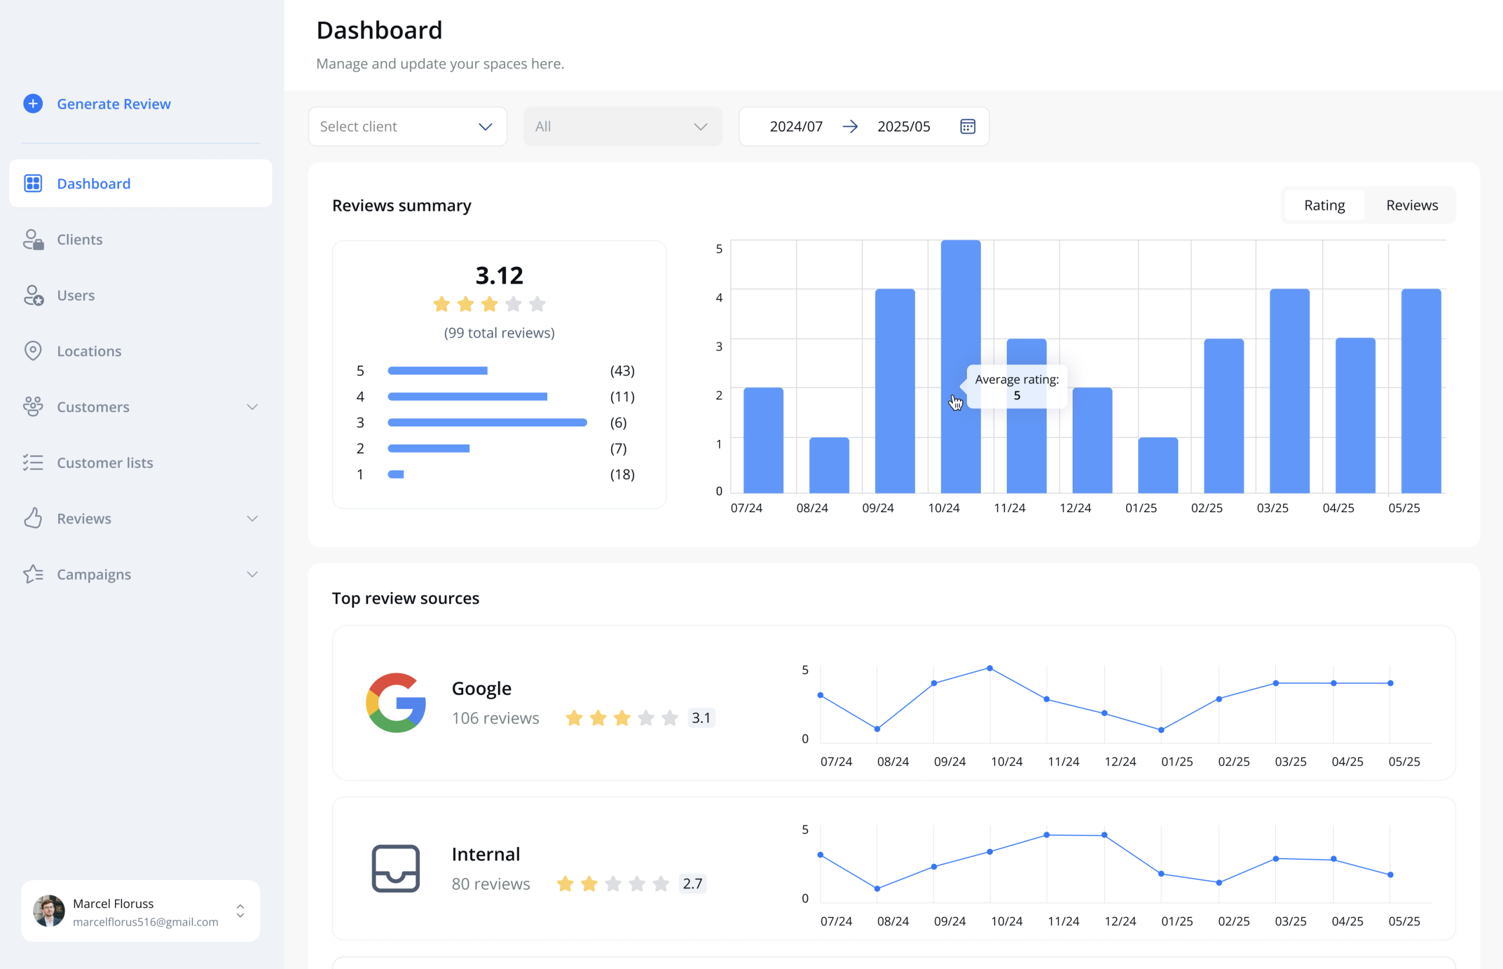Go to Dashboard in sidebar
Screen dimensions: 1503x969
[x=141, y=183]
